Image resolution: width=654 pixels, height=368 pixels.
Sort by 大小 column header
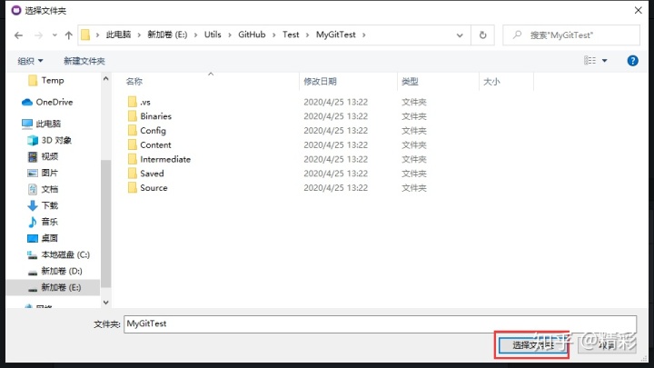(491, 82)
